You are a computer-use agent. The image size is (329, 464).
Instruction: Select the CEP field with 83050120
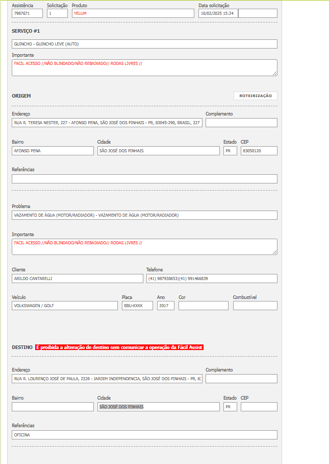(259, 151)
